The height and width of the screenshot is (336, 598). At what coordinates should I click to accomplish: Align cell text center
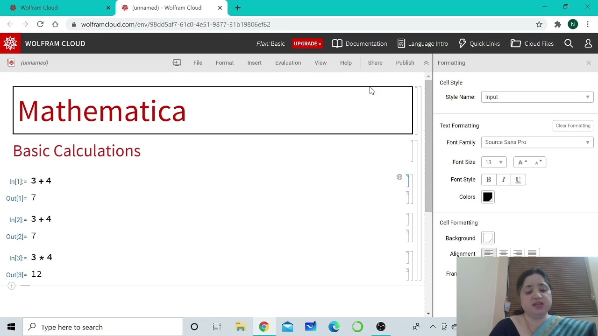[503, 253]
